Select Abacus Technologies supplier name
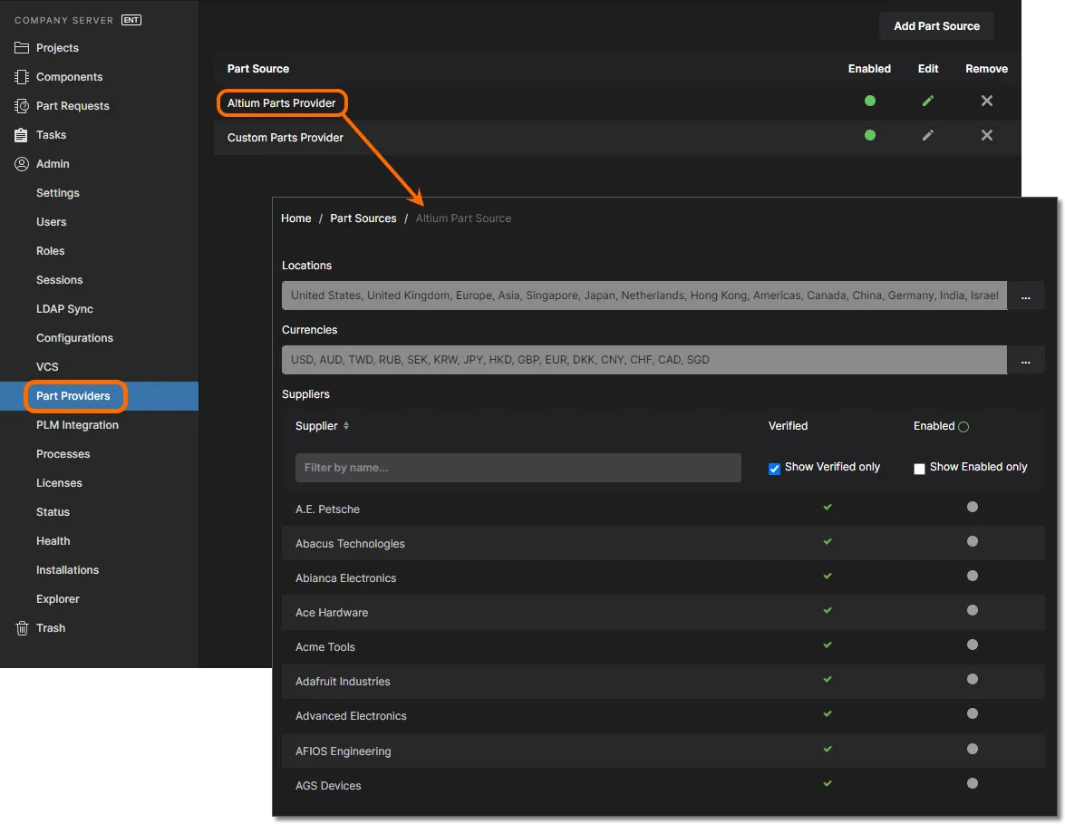The height and width of the screenshot is (824, 1065). pos(350,544)
